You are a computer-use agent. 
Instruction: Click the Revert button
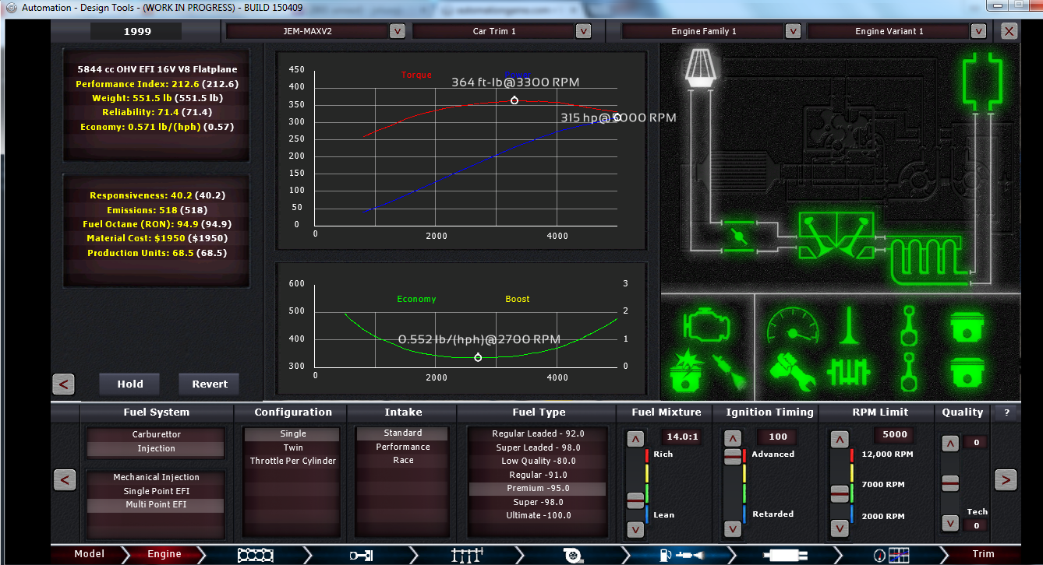210,384
